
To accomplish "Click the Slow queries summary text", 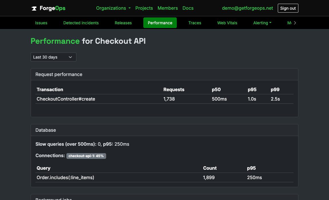I will click(82, 144).
